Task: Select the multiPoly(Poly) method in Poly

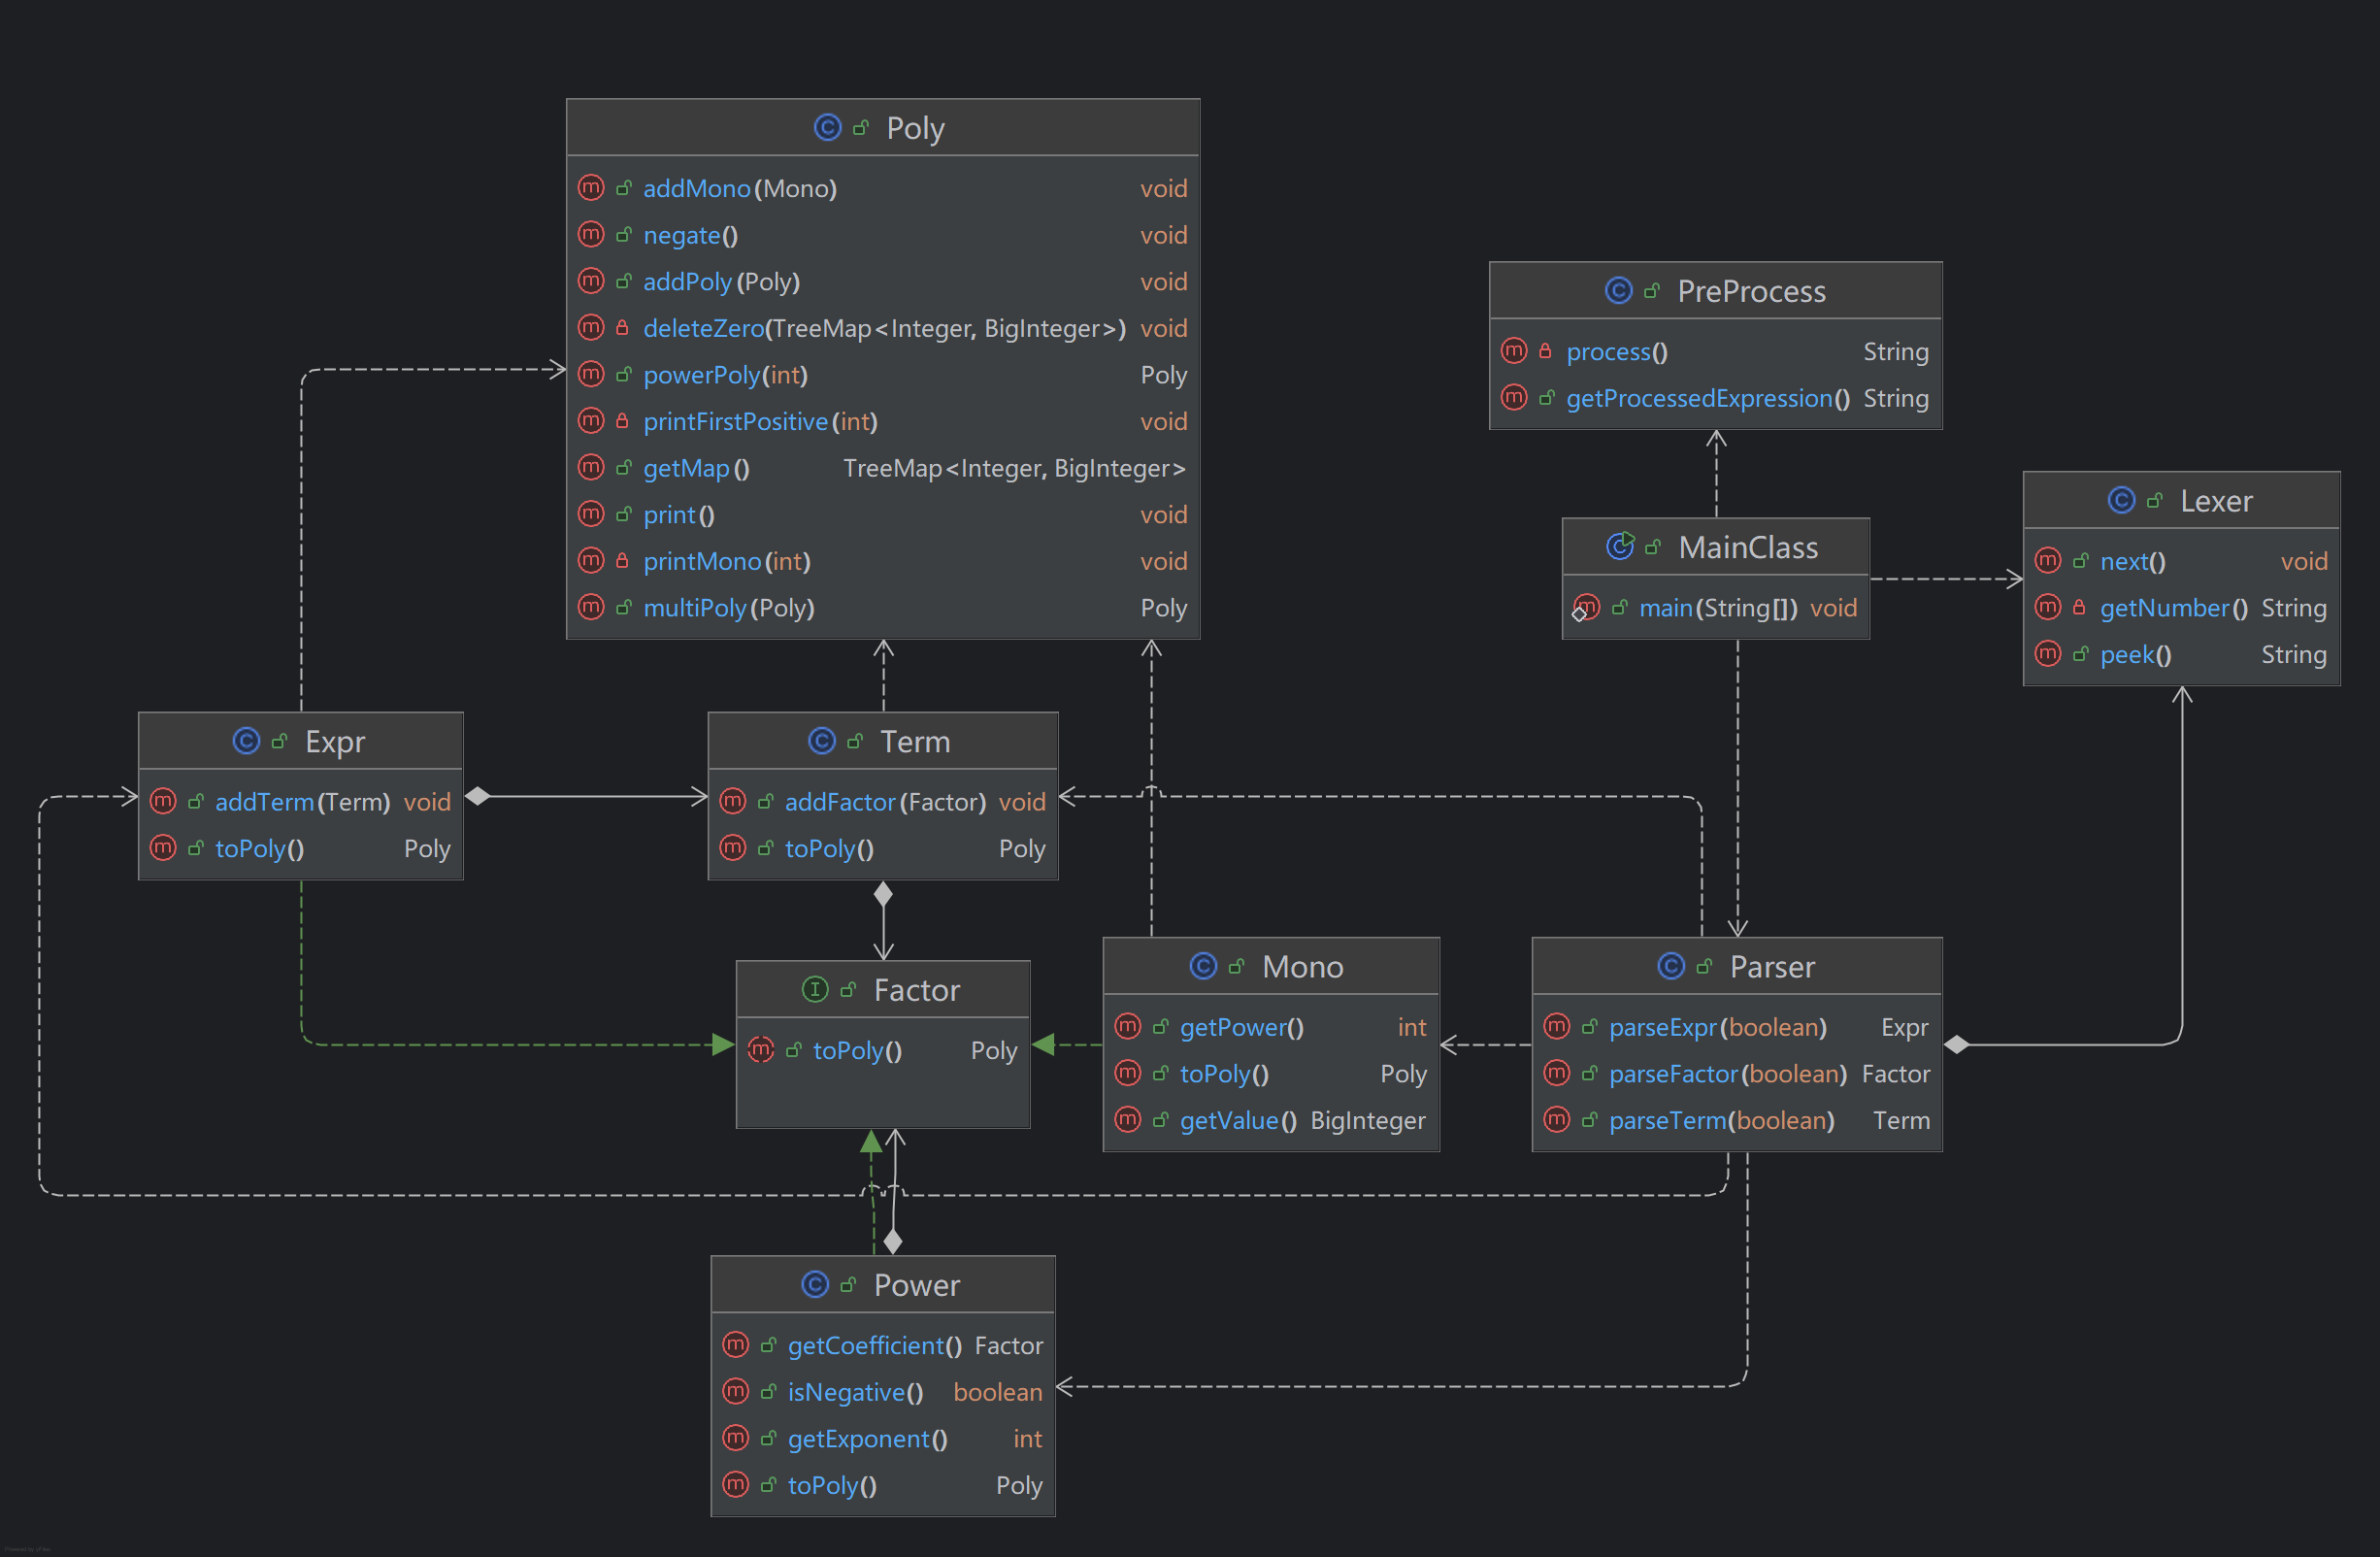Action: pos(728,608)
